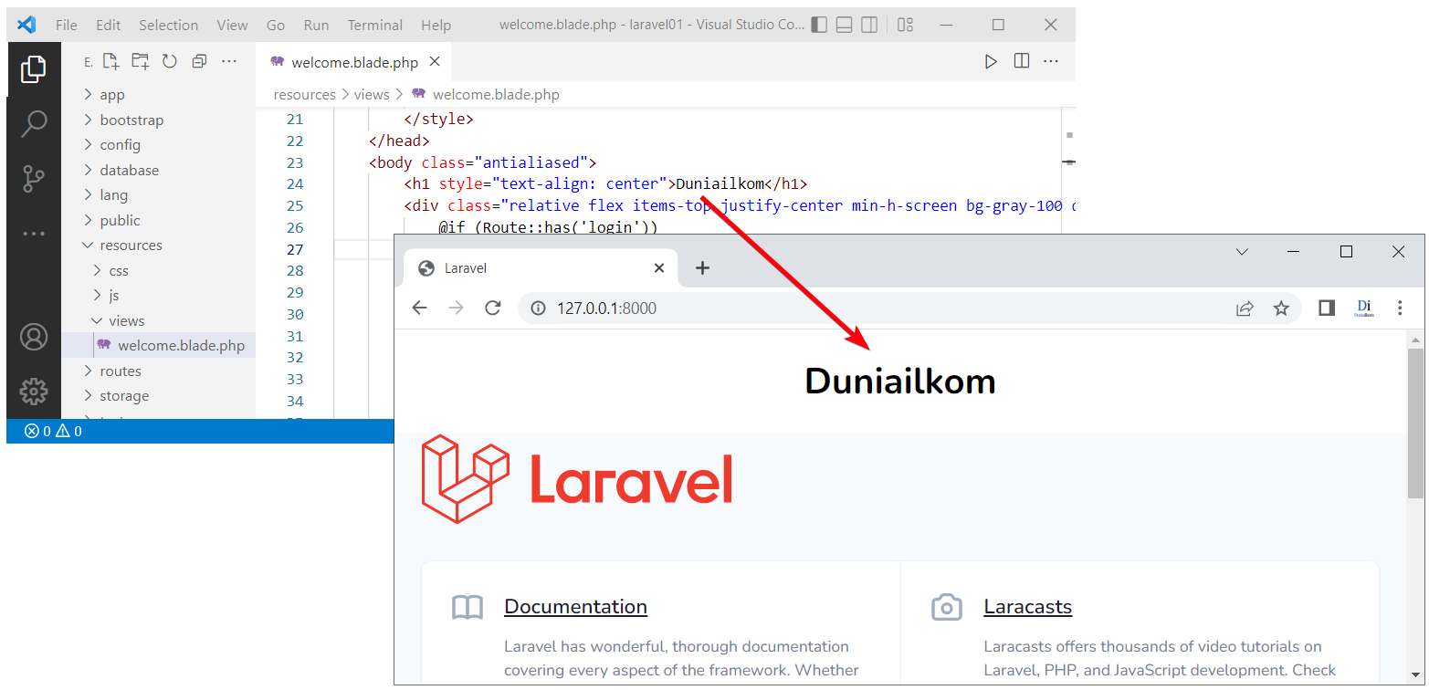Run the file with play icon
1429x690 pixels.
click(991, 61)
